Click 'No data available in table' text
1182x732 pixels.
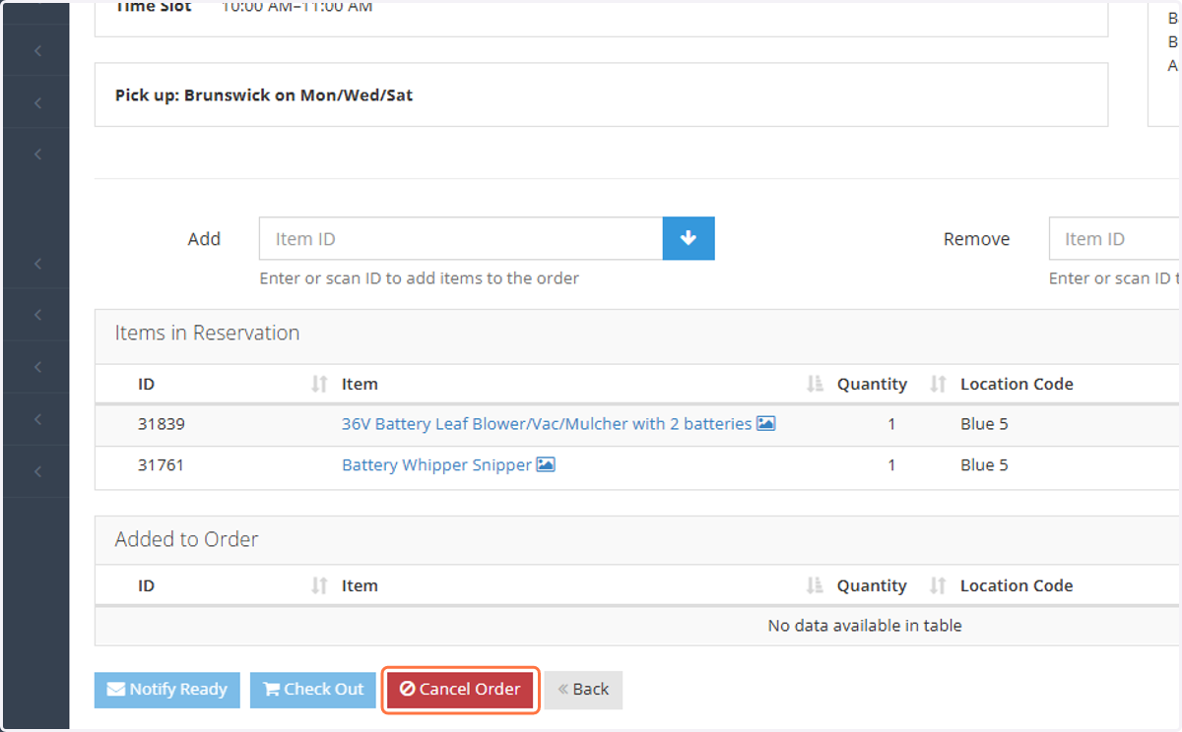[x=865, y=625]
